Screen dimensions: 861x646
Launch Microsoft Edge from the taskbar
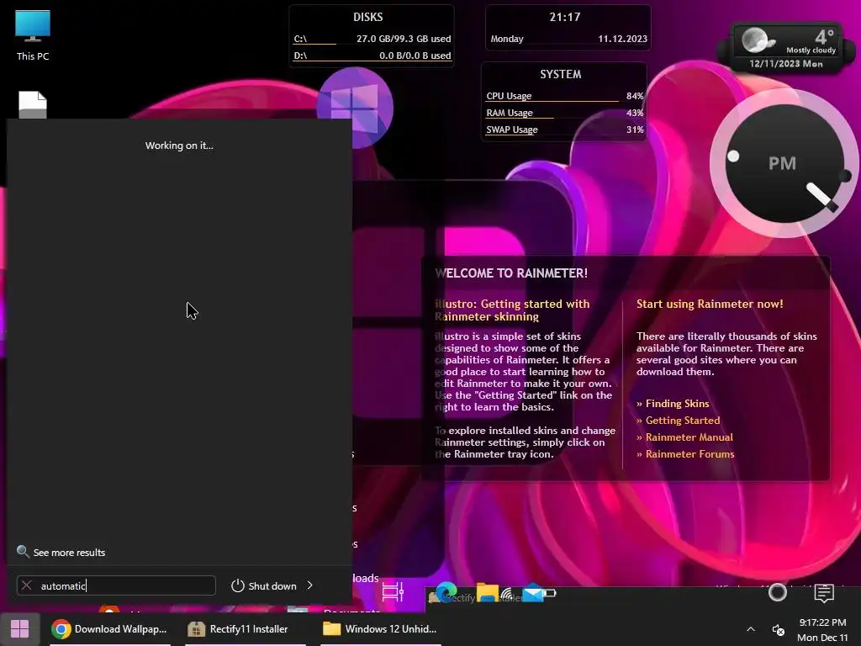[x=446, y=592]
